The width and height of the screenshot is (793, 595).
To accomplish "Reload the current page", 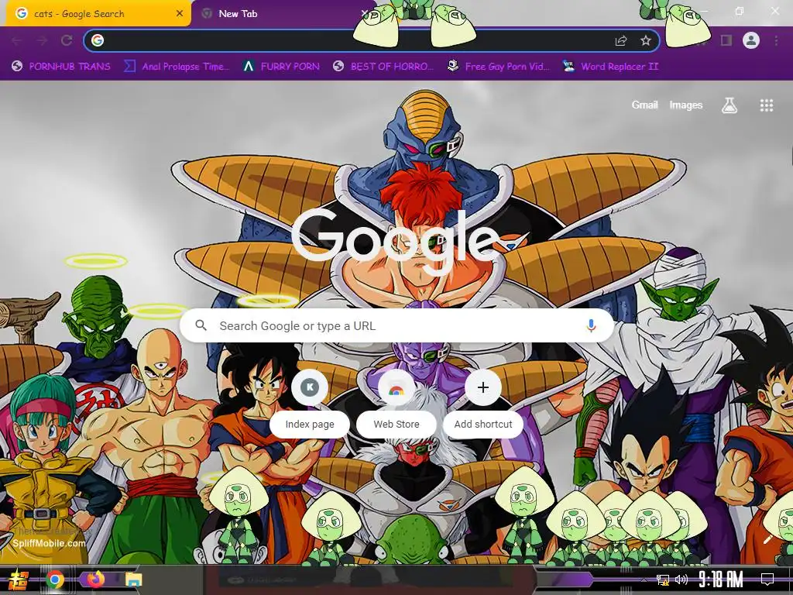I will [67, 40].
